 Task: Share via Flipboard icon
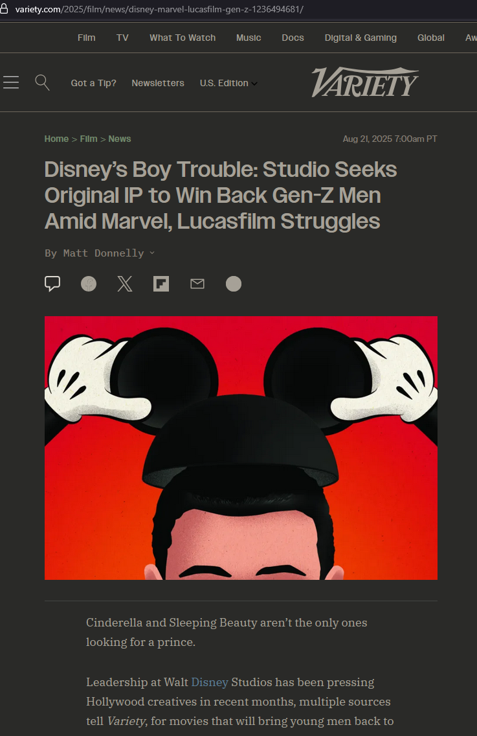(161, 284)
